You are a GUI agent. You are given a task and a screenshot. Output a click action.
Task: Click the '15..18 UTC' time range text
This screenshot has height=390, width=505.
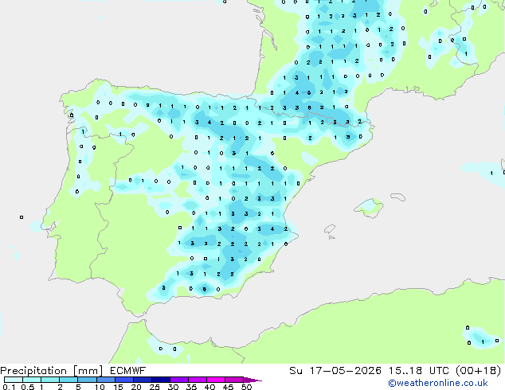tap(418, 371)
